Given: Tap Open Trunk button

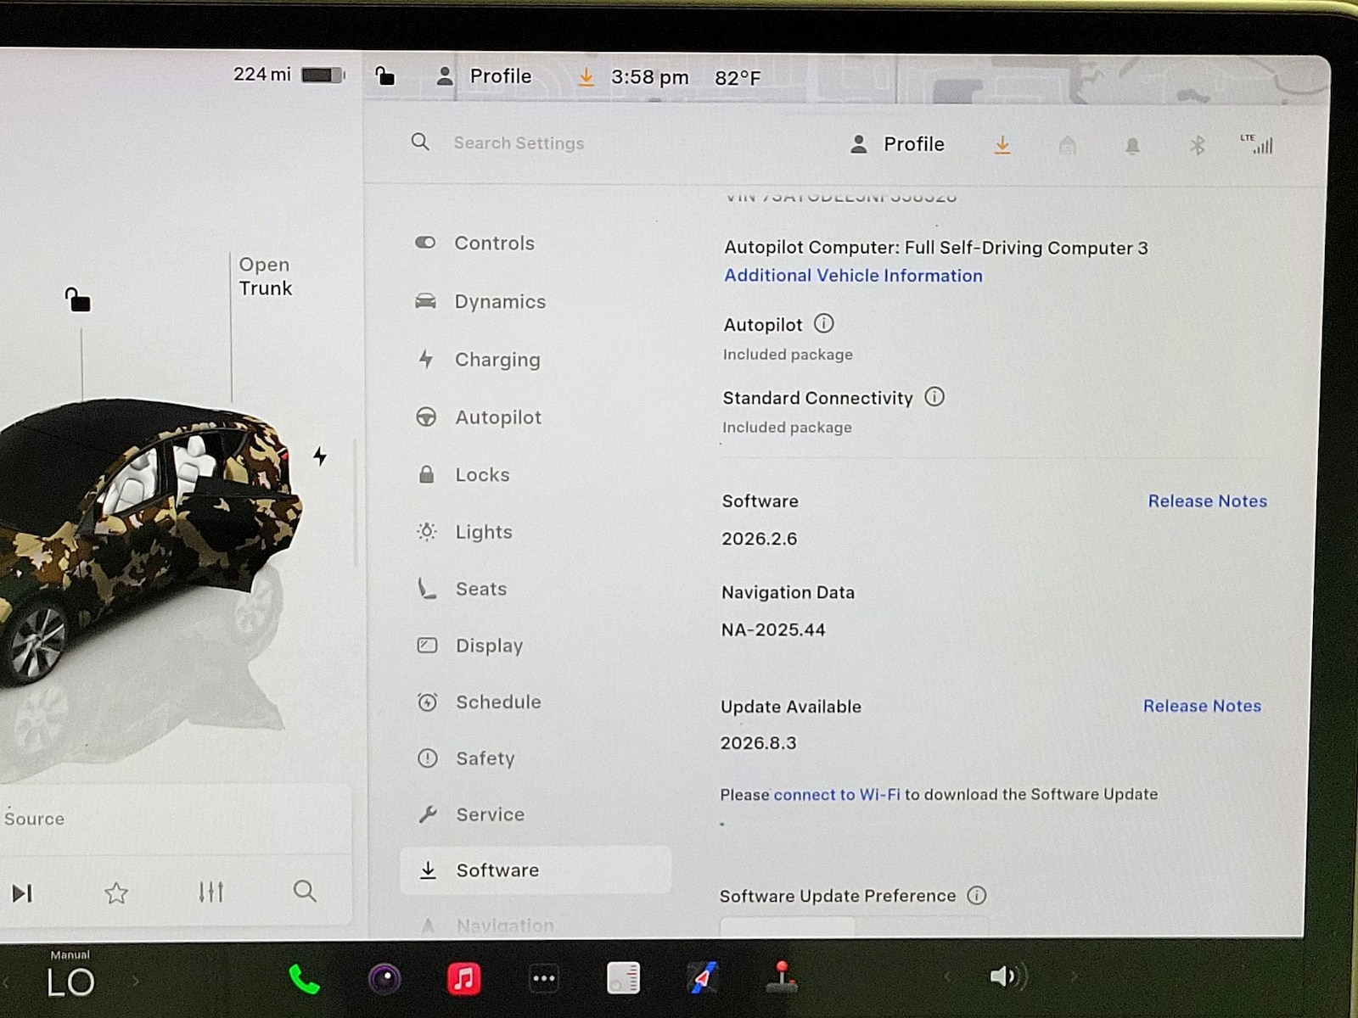Looking at the screenshot, I should [x=265, y=277].
